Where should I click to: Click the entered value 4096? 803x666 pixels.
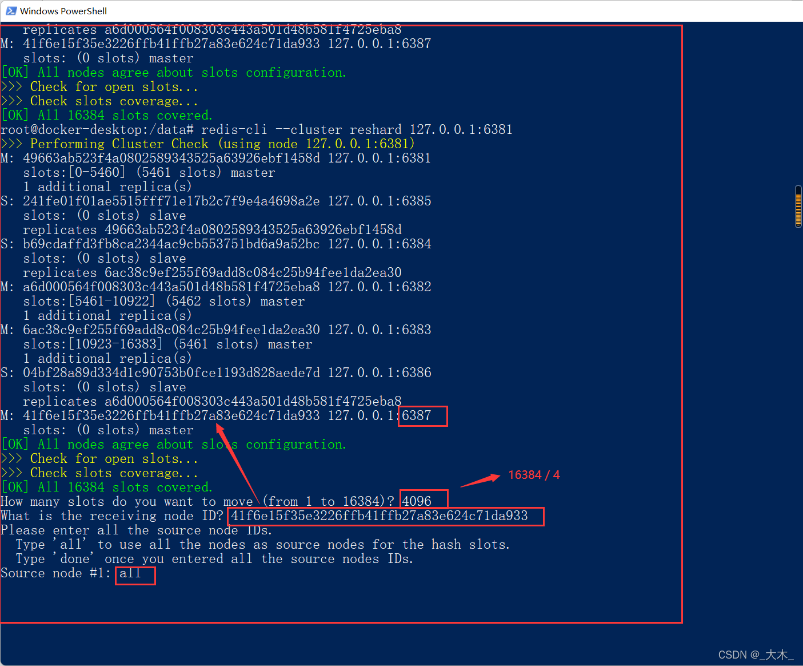tap(417, 501)
